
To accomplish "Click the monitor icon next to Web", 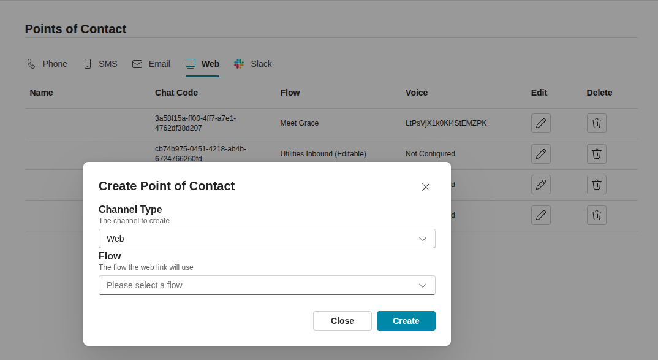I will click(x=190, y=63).
